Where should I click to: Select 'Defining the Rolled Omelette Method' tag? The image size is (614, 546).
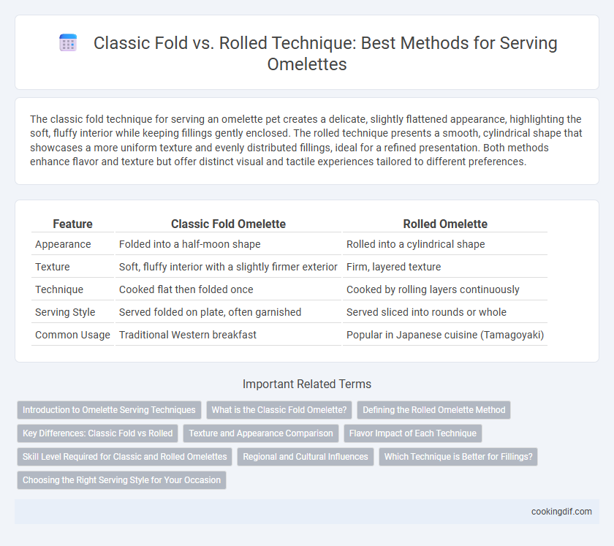pyautogui.click(x=434, y=410)
